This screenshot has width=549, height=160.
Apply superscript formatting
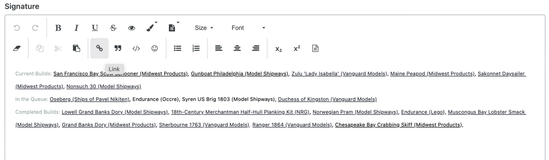click(297, 48)
